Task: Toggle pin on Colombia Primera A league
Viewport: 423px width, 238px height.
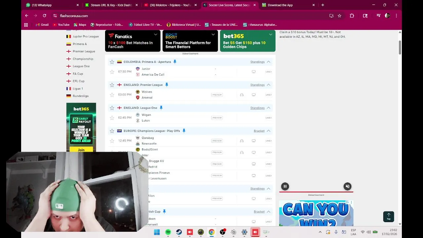Action: click(175, 62)
